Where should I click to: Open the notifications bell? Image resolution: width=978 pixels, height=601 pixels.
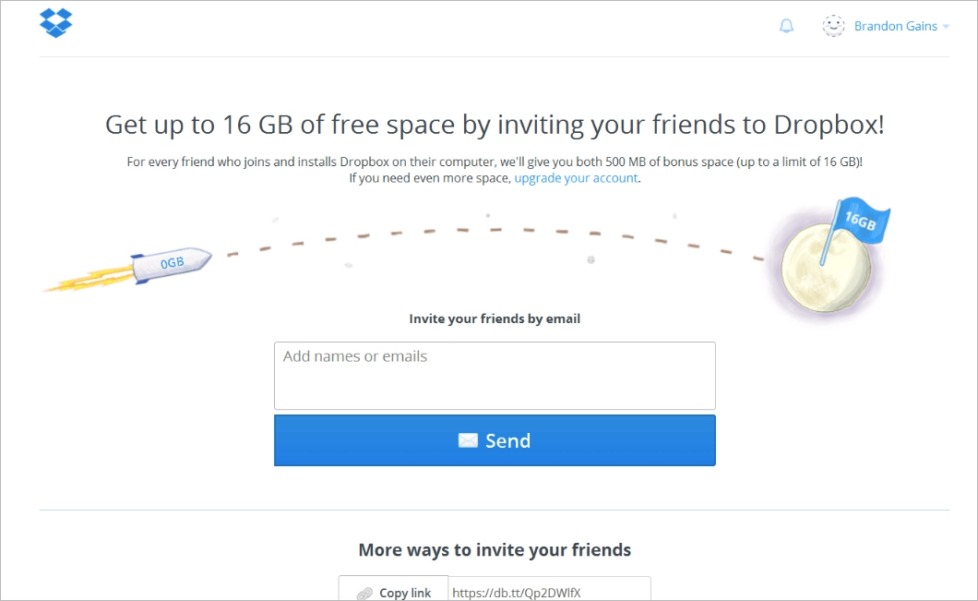(x=786, y=26)
